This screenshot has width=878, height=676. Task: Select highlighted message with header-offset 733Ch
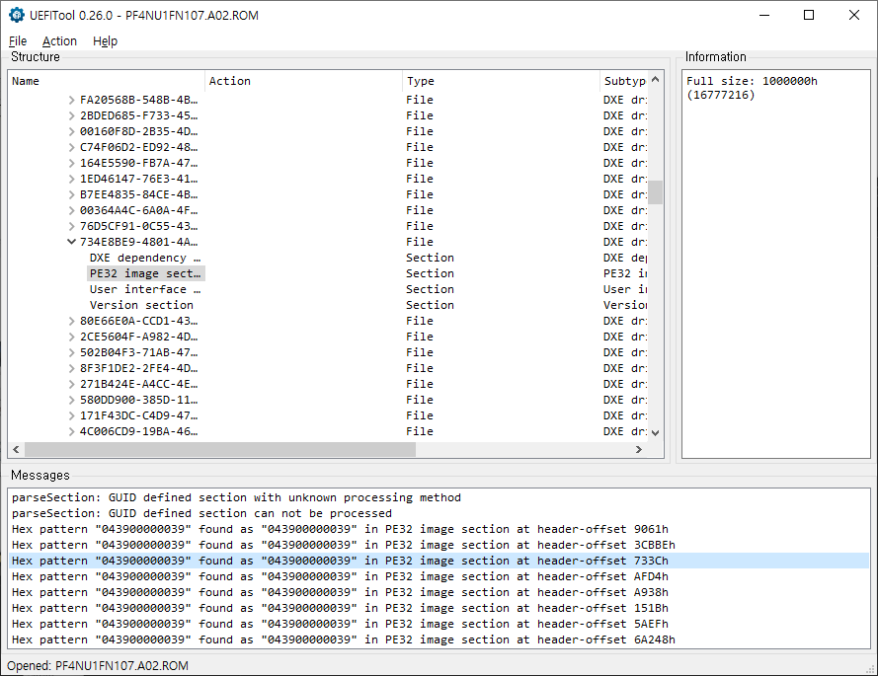(x=439, y=561)
